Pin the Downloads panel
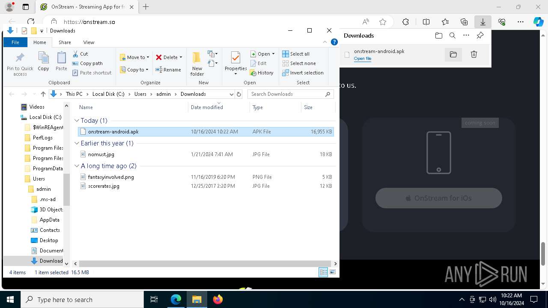 point(480,36)
